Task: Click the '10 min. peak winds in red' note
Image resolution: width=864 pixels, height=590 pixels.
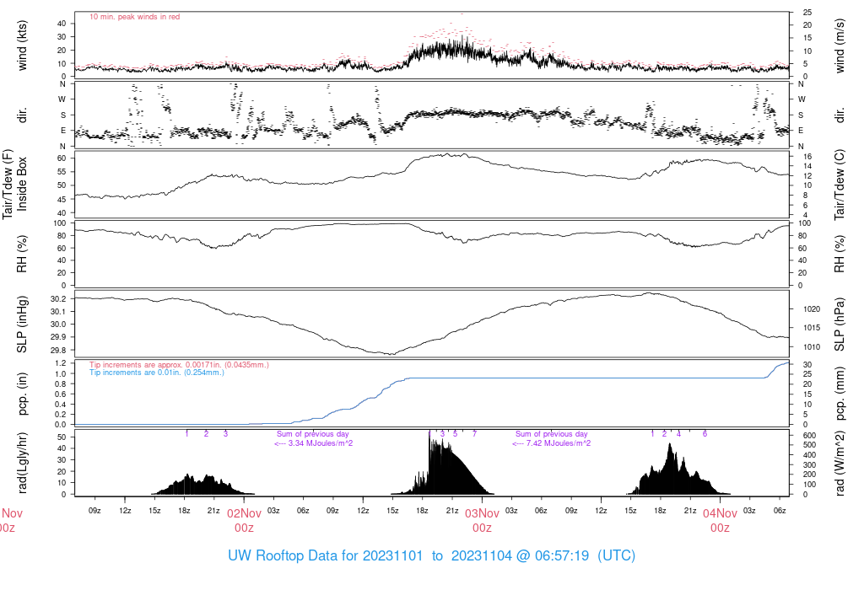Action: (134, 17)
